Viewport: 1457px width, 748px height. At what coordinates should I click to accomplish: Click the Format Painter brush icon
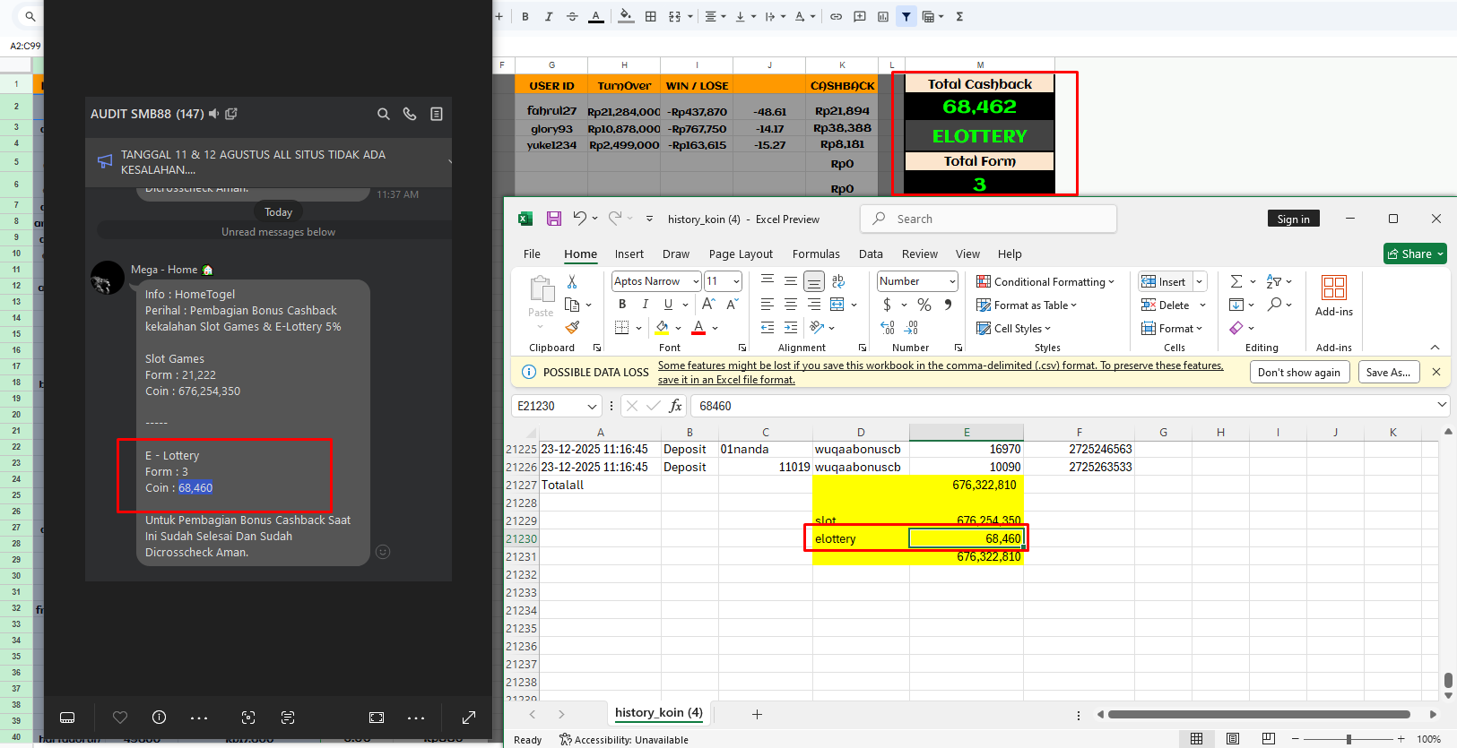click(572, 328)
